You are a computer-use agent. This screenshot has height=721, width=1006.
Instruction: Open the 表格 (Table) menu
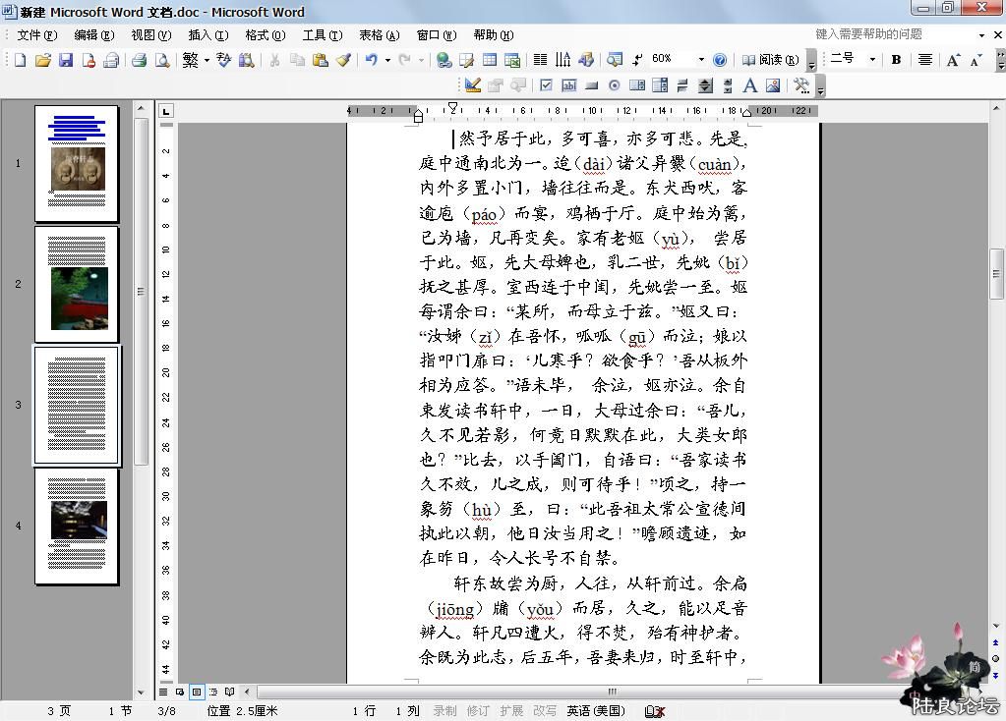tap(379, 35)
